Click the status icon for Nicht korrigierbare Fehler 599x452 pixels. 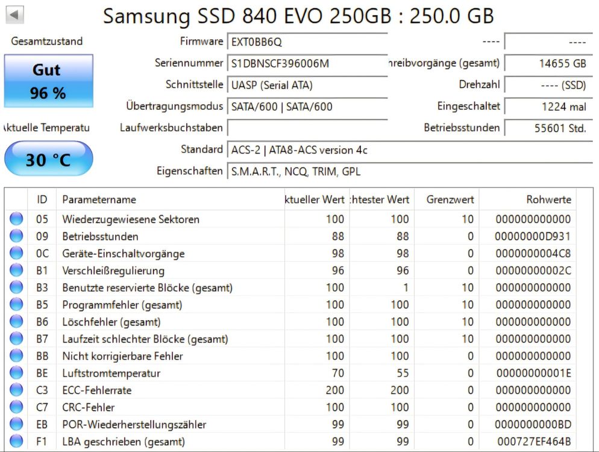pos(16,356)
